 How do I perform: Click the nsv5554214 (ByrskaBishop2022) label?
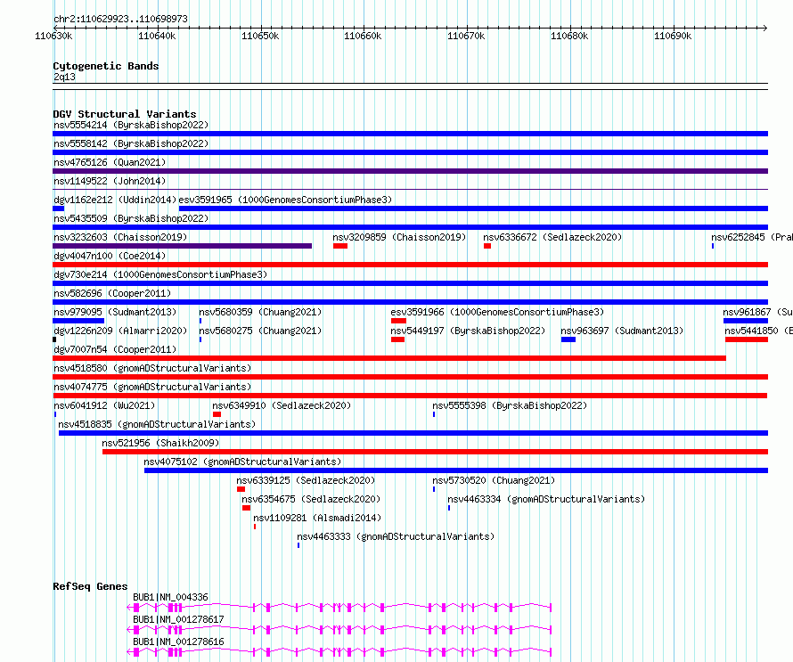[x=131, y=125]
